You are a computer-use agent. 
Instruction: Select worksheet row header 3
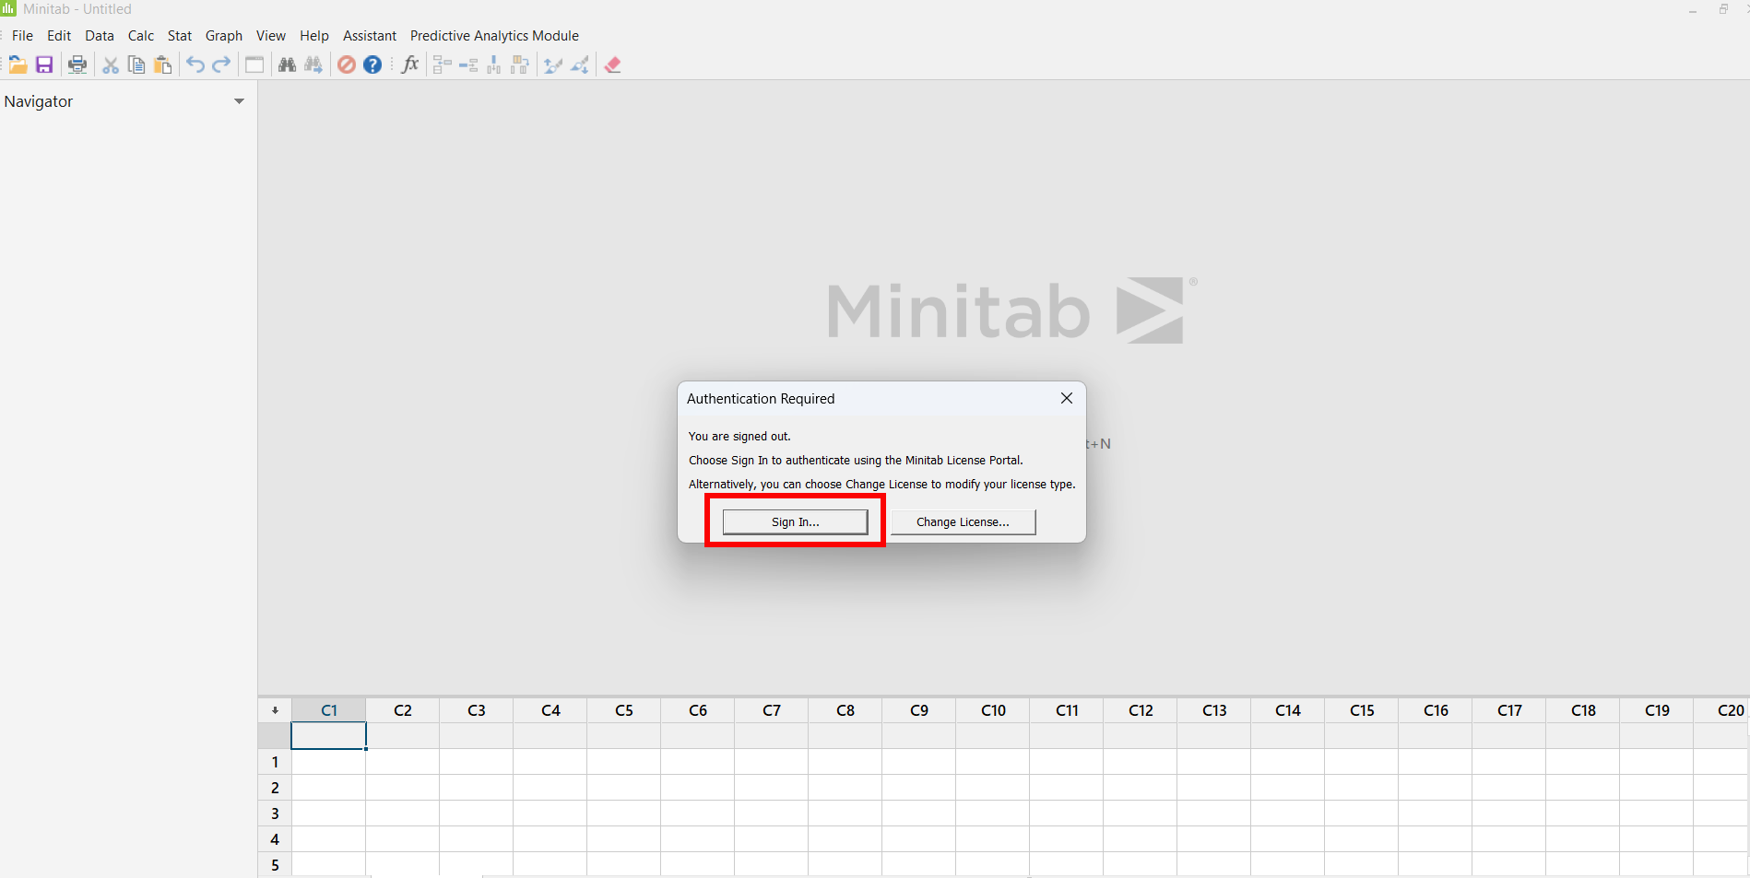275,814
